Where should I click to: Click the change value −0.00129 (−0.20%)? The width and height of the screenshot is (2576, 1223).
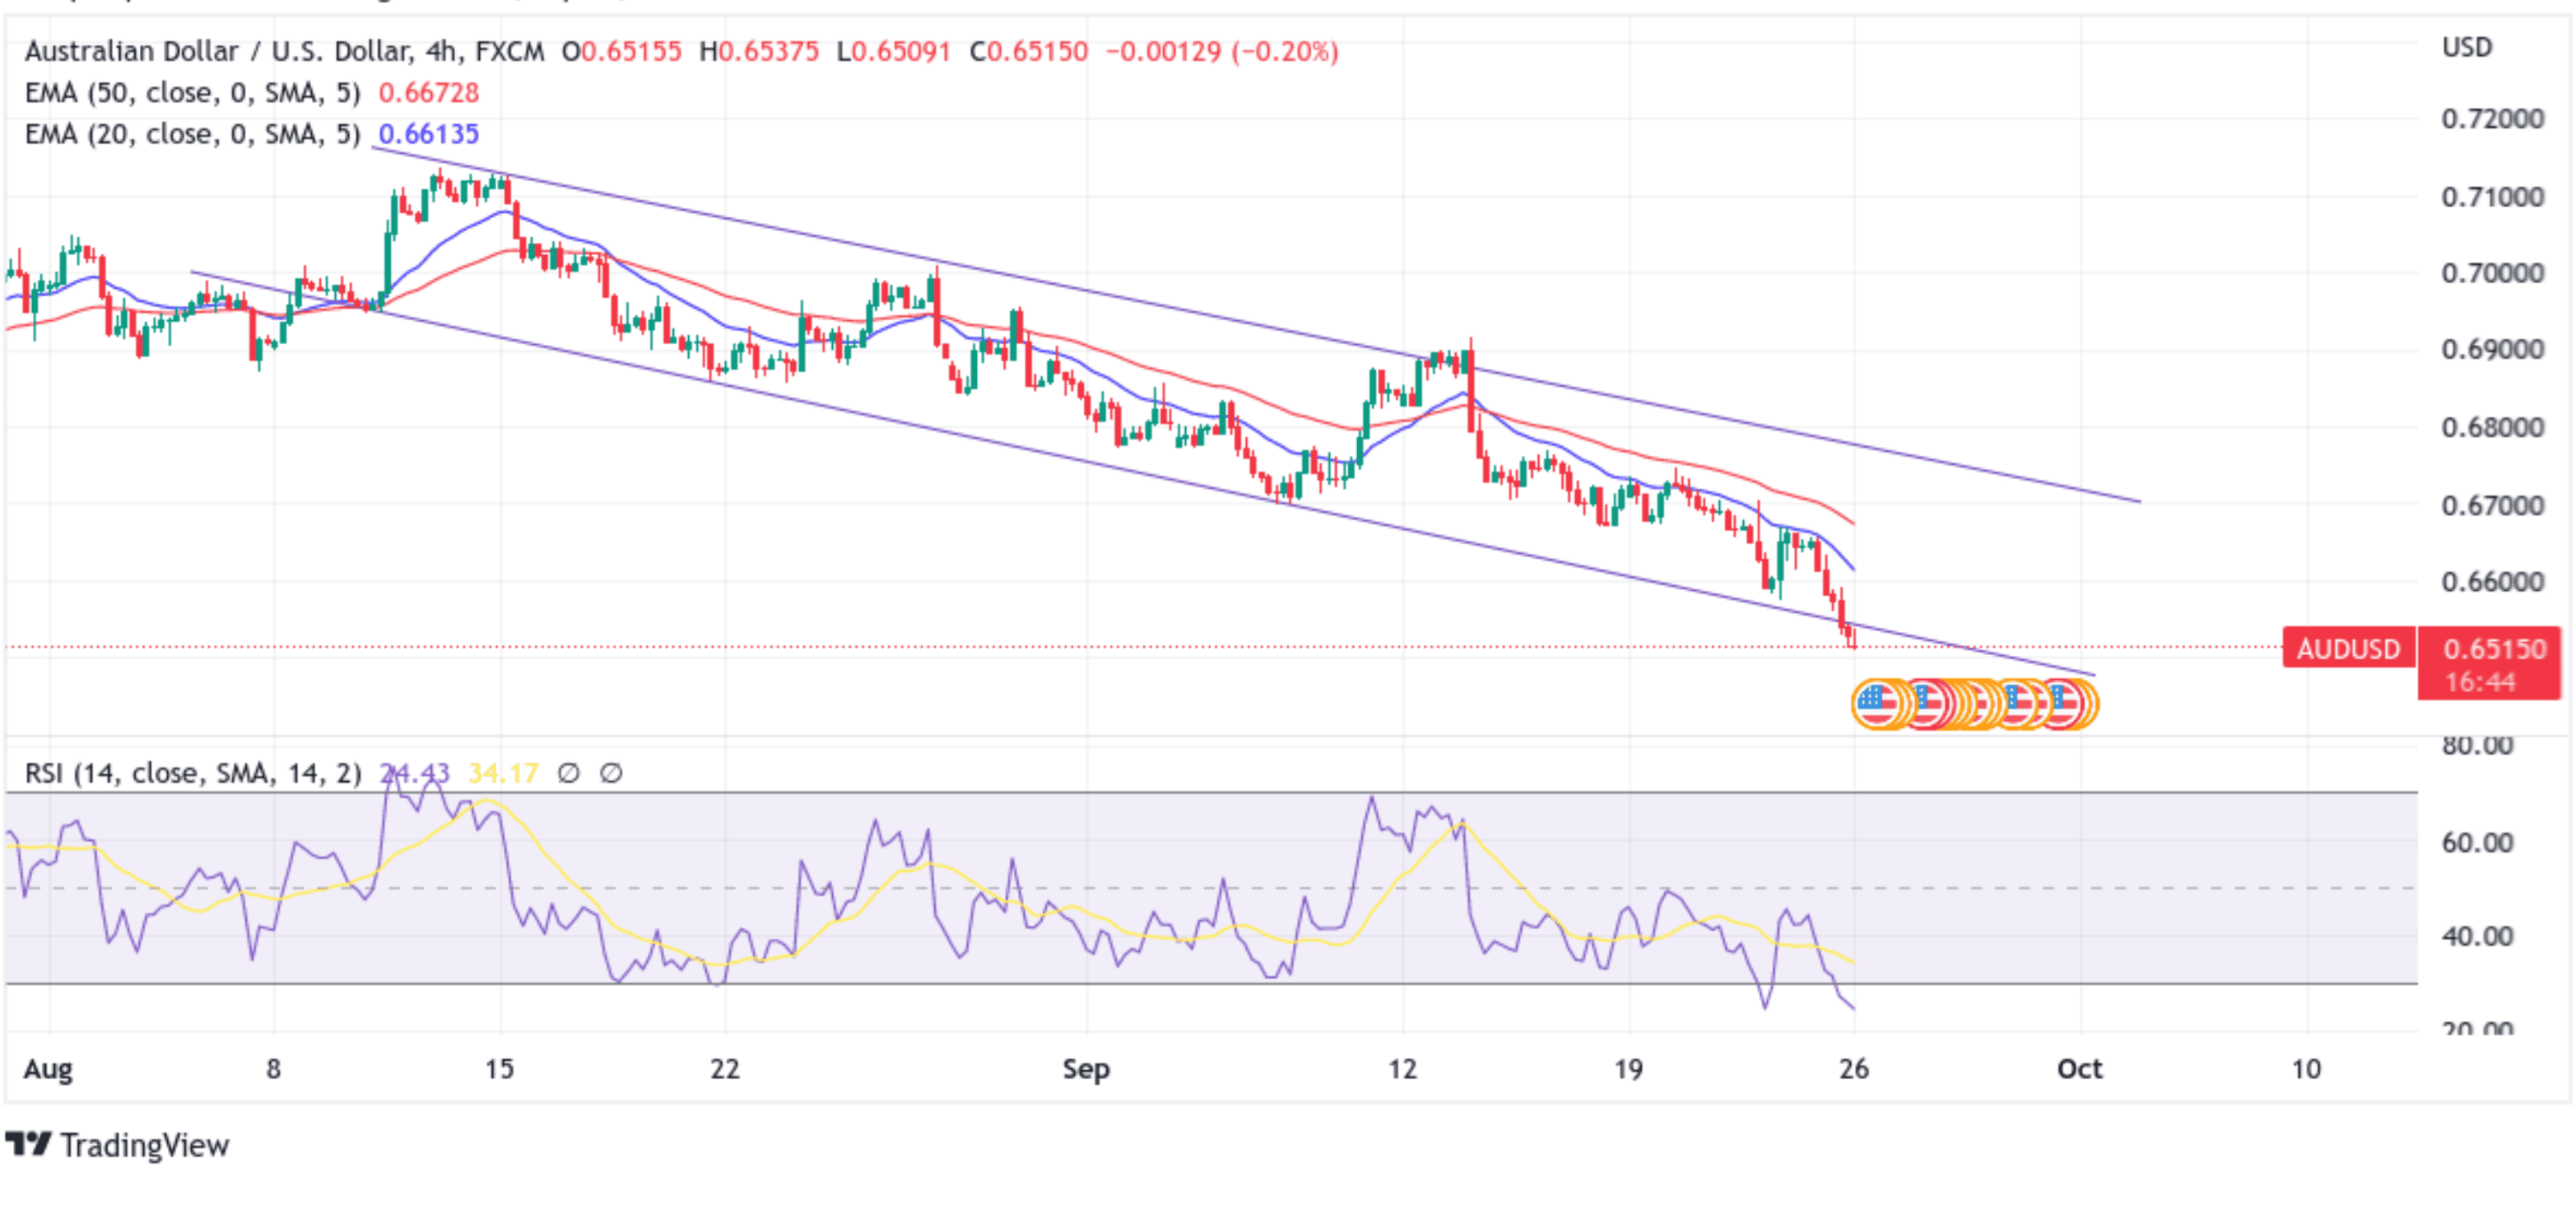[1222, 51]
